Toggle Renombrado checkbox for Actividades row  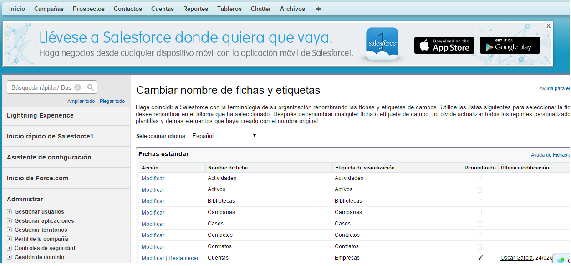point(479,179)
